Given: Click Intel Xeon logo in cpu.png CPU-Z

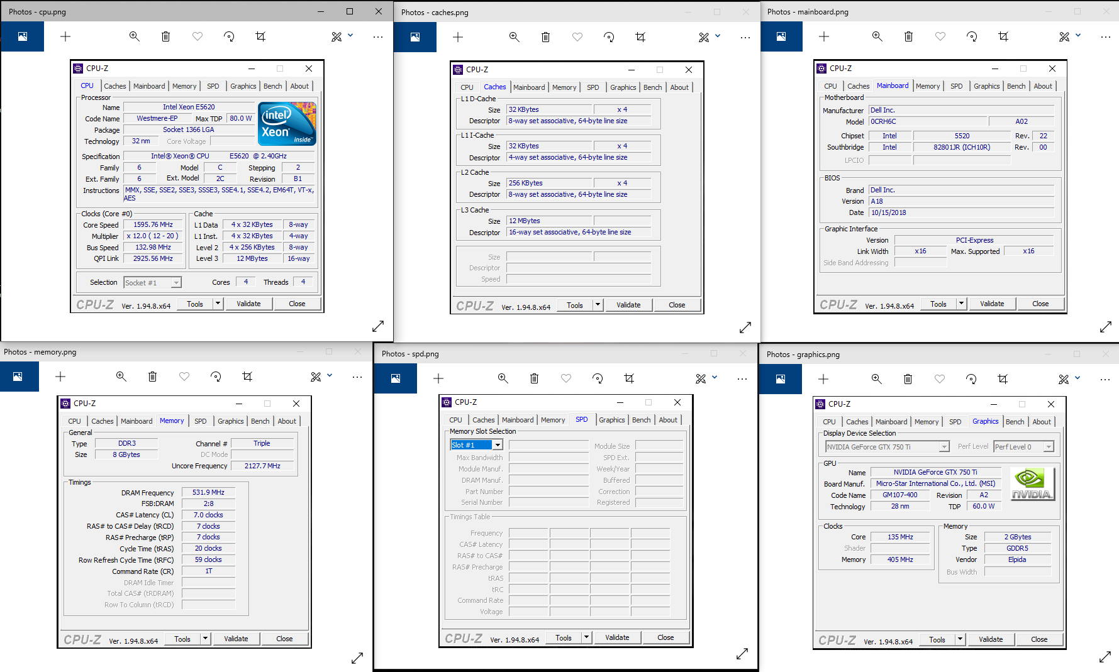Looking at the screenshot, I should pos(287,124).
